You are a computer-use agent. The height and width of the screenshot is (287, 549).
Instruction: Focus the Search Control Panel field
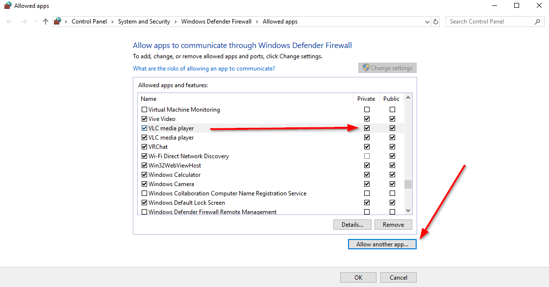[490, 22]
